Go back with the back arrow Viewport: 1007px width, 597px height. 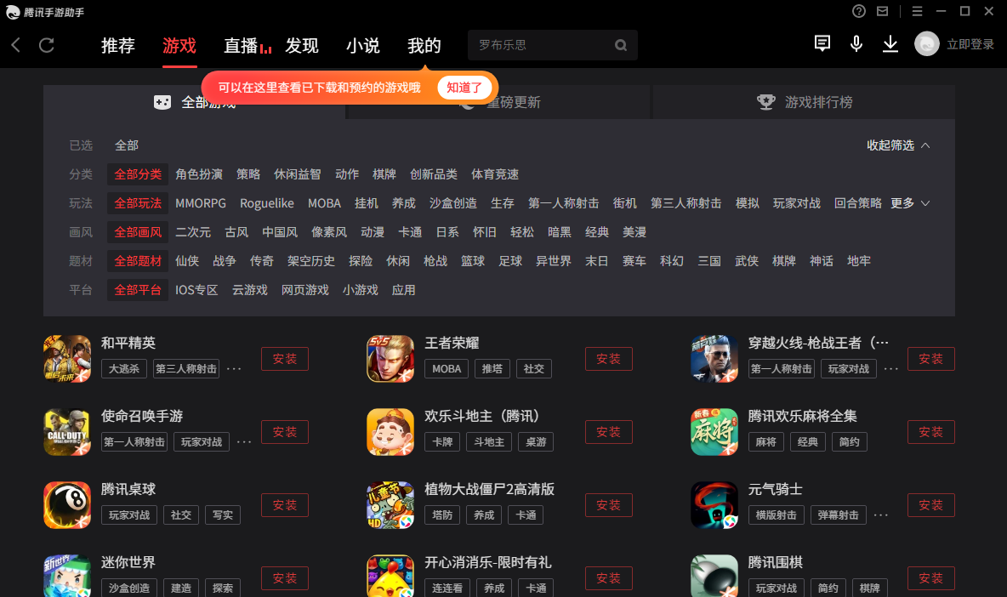coord(16,45)
